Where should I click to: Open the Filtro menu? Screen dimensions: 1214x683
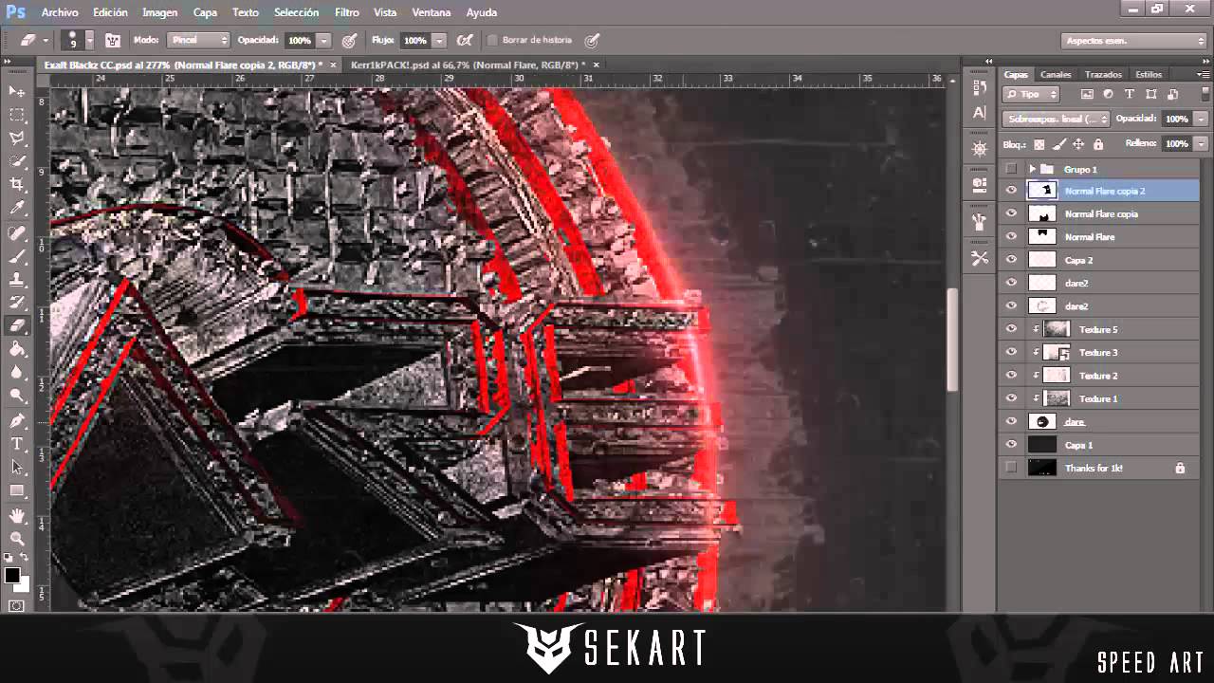(347, 12)
